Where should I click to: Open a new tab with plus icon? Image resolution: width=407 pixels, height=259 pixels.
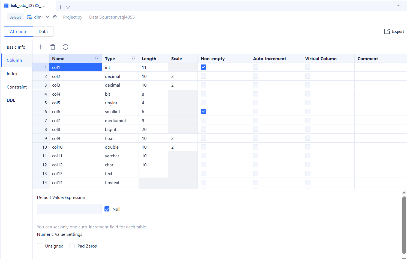click(61, 7)
